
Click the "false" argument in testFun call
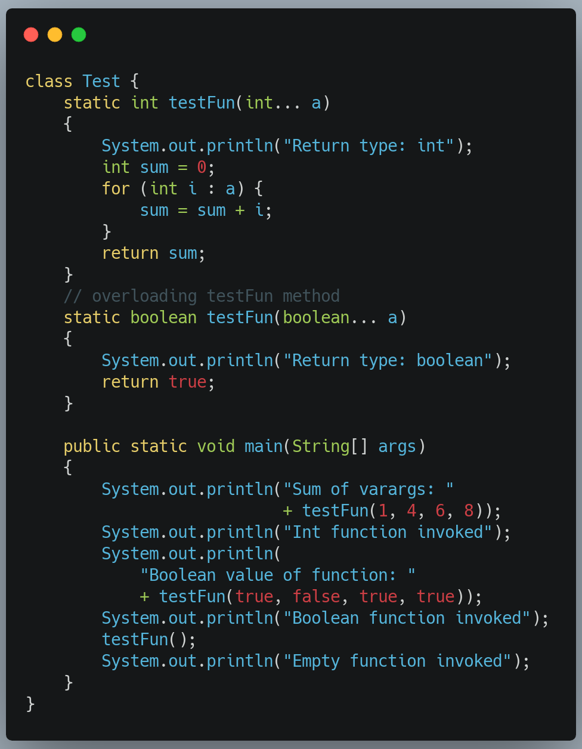point(316,596)
